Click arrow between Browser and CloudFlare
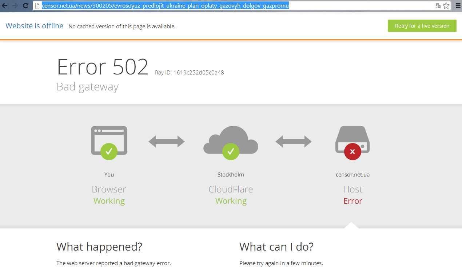The width and height of the screenshot is (462, 272). point(167,141)
